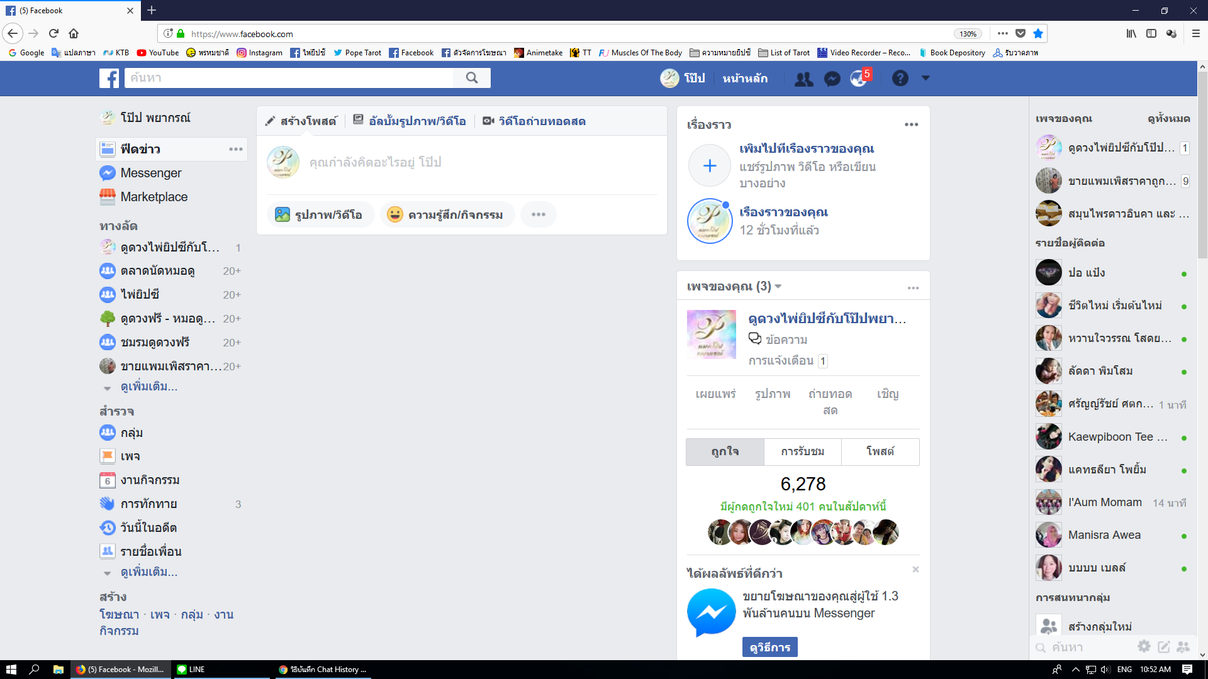The image size is (1208, 679).
Task: Open the YouTube bookmark in toolbar
Action: pos(158,53)
